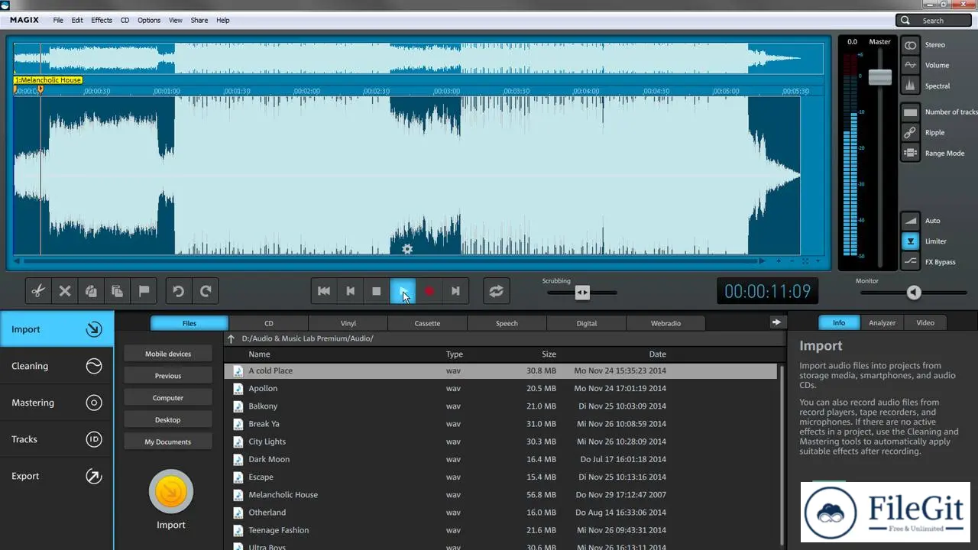The width and height of the screenshot is (978, 550).
Task: Jump to the start with skip-back button
Action: tap(324, 291)
